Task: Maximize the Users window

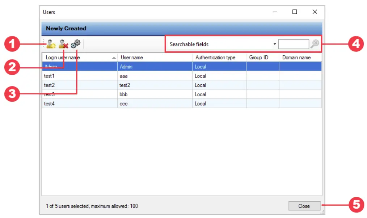Action: (x=295, y=12)
